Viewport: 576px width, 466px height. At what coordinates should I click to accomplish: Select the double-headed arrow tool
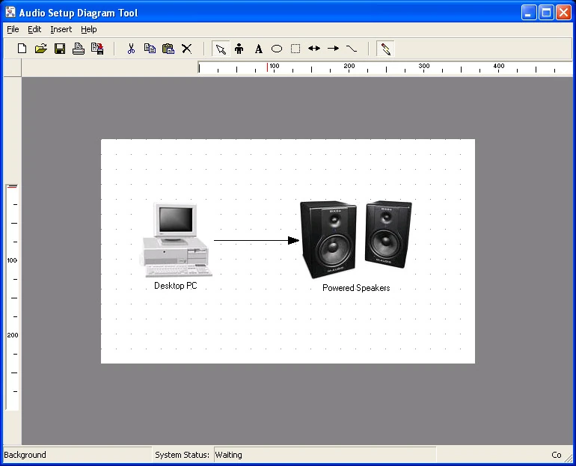coord(314,48)
